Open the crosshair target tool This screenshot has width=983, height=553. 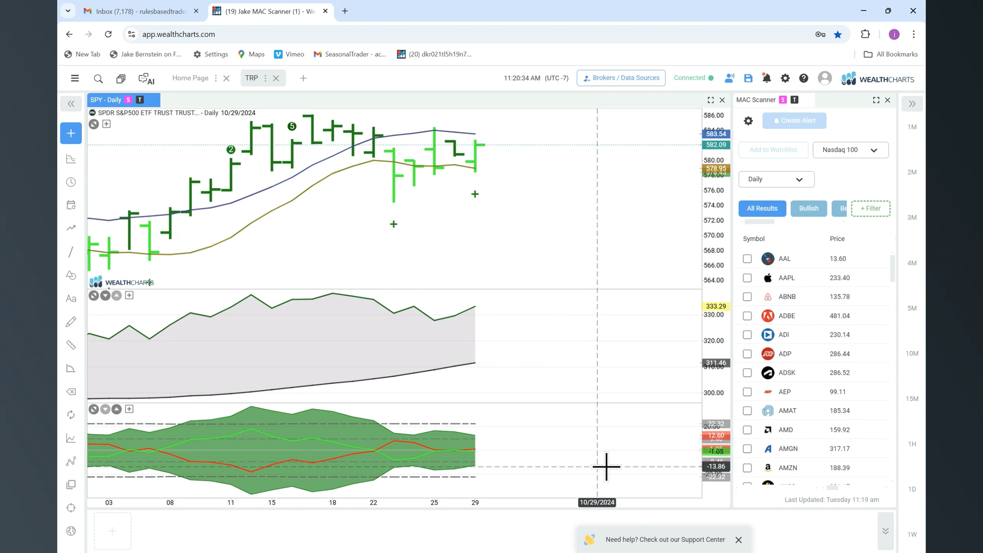coord(71,508)
